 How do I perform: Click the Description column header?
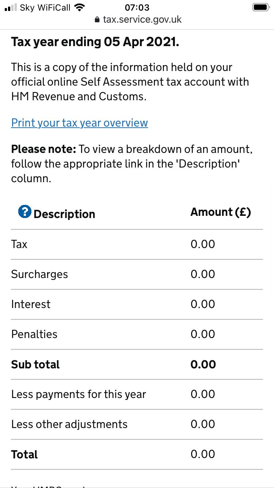coord(64,214)
